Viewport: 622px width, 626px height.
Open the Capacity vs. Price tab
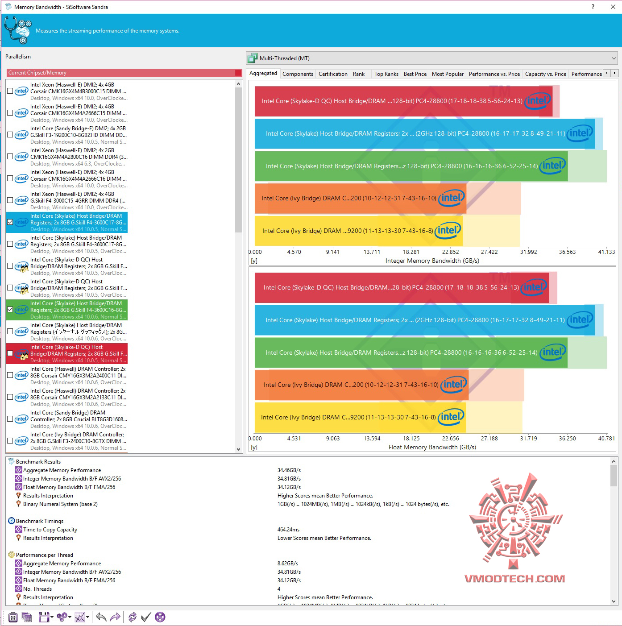(546, 74)
